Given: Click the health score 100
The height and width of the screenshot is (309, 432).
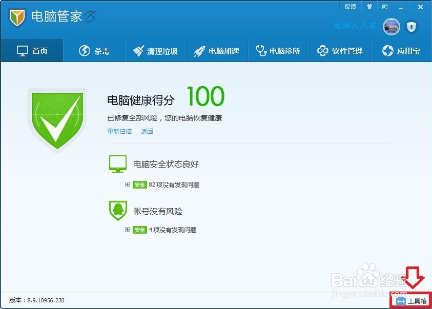Looking at the screenshot, I should pyautogui.click(x=205, y=96).
